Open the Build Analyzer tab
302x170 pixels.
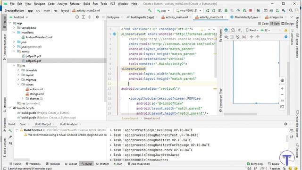tap(68, 124)
